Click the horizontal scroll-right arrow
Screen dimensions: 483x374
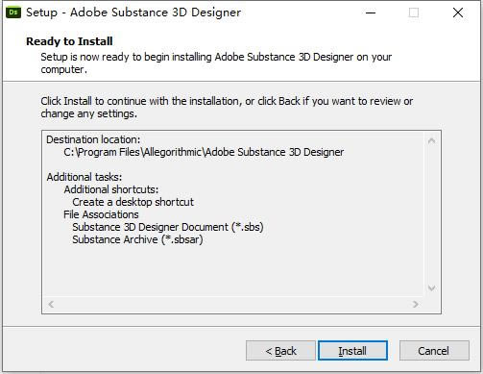point(416,304)
